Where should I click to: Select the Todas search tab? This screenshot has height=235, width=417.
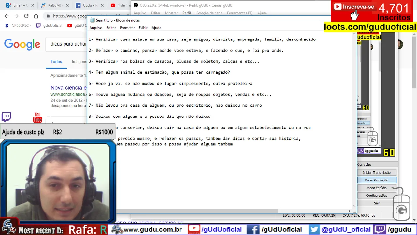(x=56, y=62)
